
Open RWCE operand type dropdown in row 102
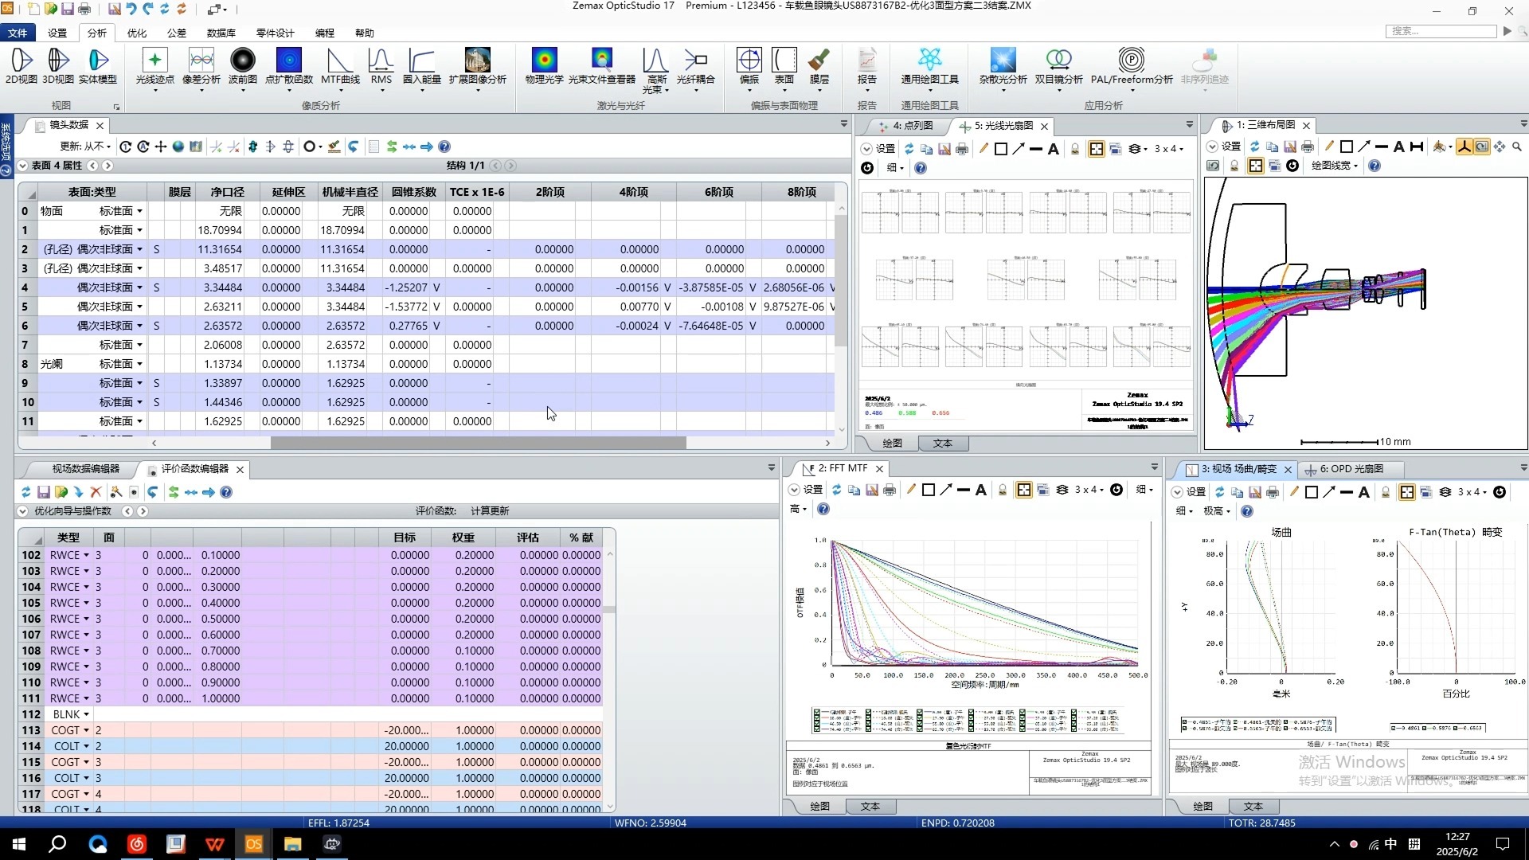(86, 556)
